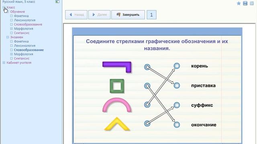Collapse the Обучение tree node
The height and width of the screenshot is (144, 257).
click(x=8, y=12)
